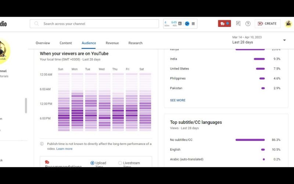The height and width of the screenshot is (184, 294).
Task: Click the publish time info icon
Action: tap(42, 144)
